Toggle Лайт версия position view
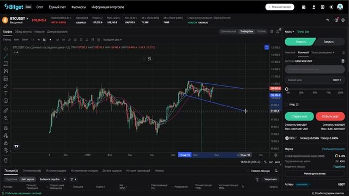Screen dimensions: 349x196 28,179
